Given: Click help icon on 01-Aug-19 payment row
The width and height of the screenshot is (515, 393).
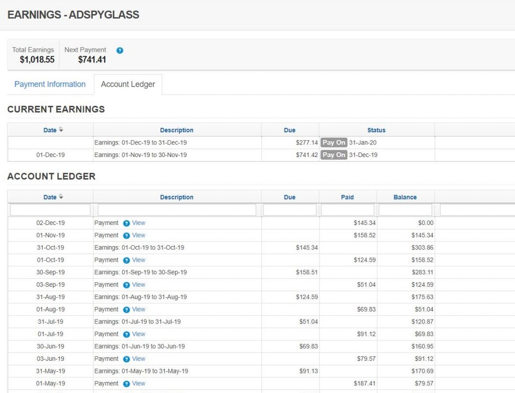Looking at the screenshot, I should [x=126, y=309].
